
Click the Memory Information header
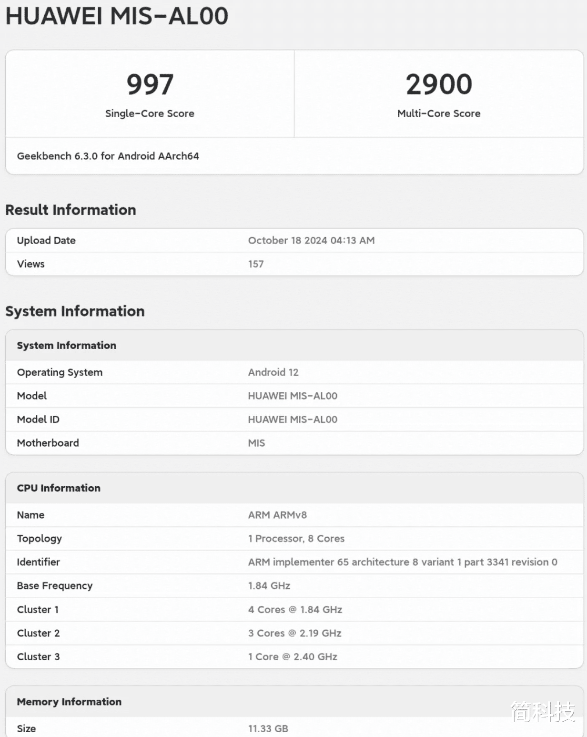point(69,702)
